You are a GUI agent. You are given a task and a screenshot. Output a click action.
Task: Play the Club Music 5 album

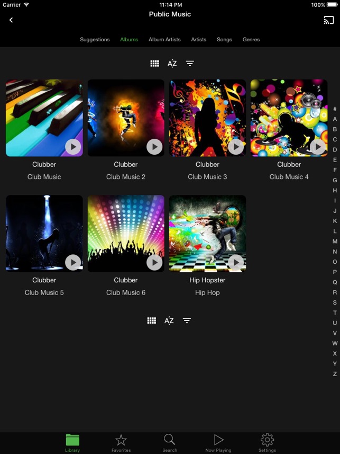[x=73, y=262]
